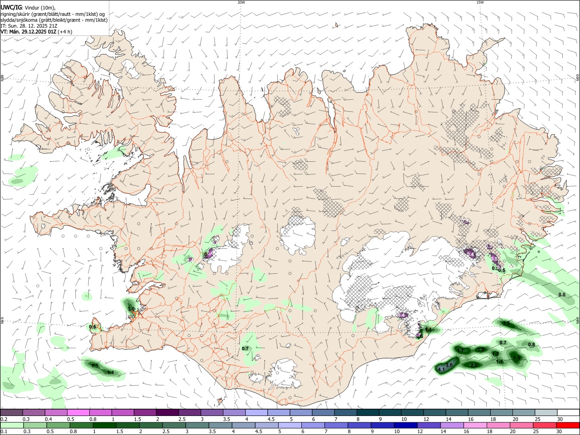Click the '1.7' precipitation value offshore
The image size is (580, 435).
click(x=461, y=351)
